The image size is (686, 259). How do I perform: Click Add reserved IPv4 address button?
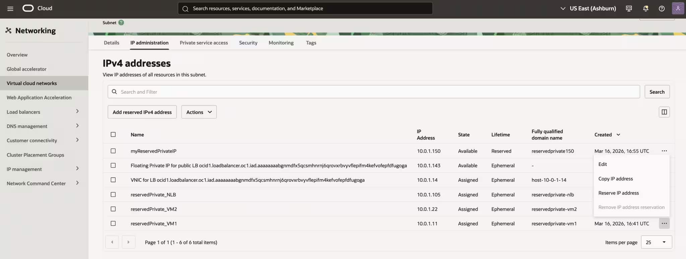click(x=142, y=112)
